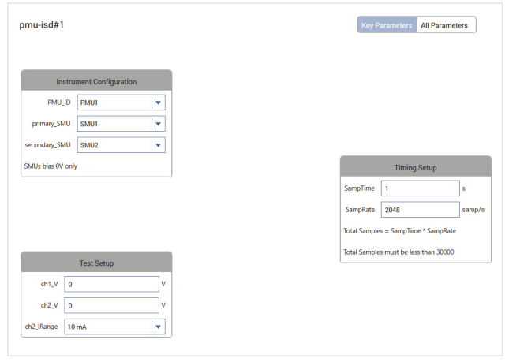Viewport: 509px width, 362px height.
Task: Click the 'SMUs bias 0V only' note
Action: (51, 166)
